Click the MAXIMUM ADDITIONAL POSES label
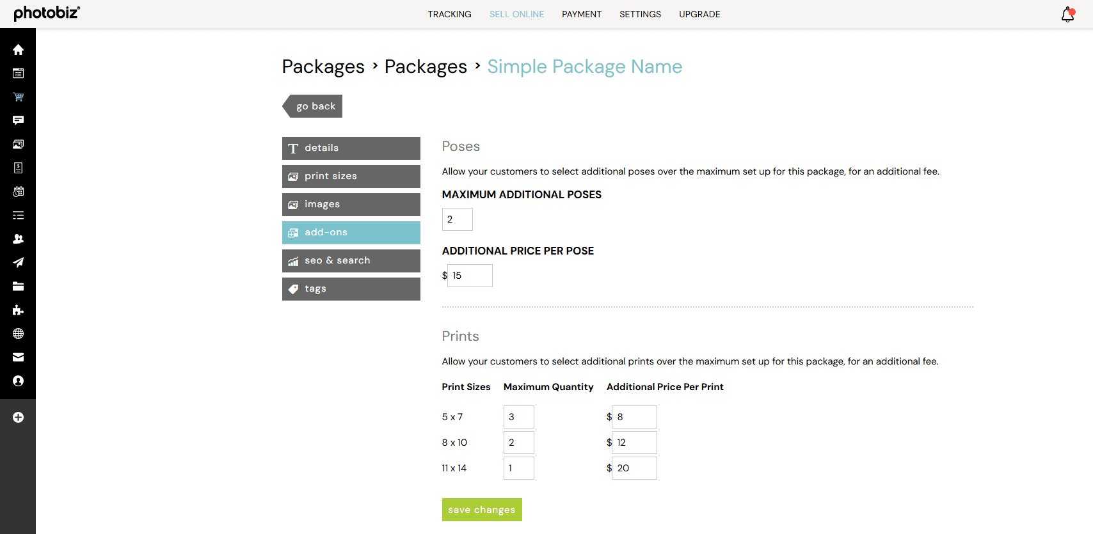The width and height of the screenshot is (1093, 534). 522,194
